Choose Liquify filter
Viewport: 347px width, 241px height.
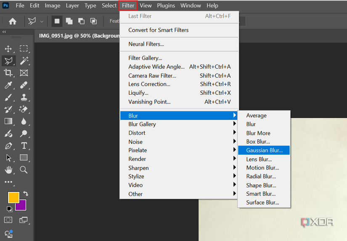pos(179,93)
